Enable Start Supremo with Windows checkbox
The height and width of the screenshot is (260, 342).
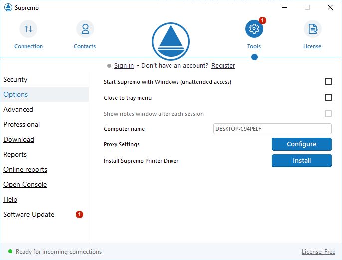coord(328,82)
